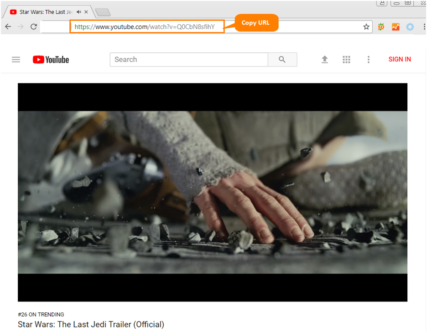Open the Chrome three-dot menu
The image size is (427, 332).
click(x=424, y=27)
